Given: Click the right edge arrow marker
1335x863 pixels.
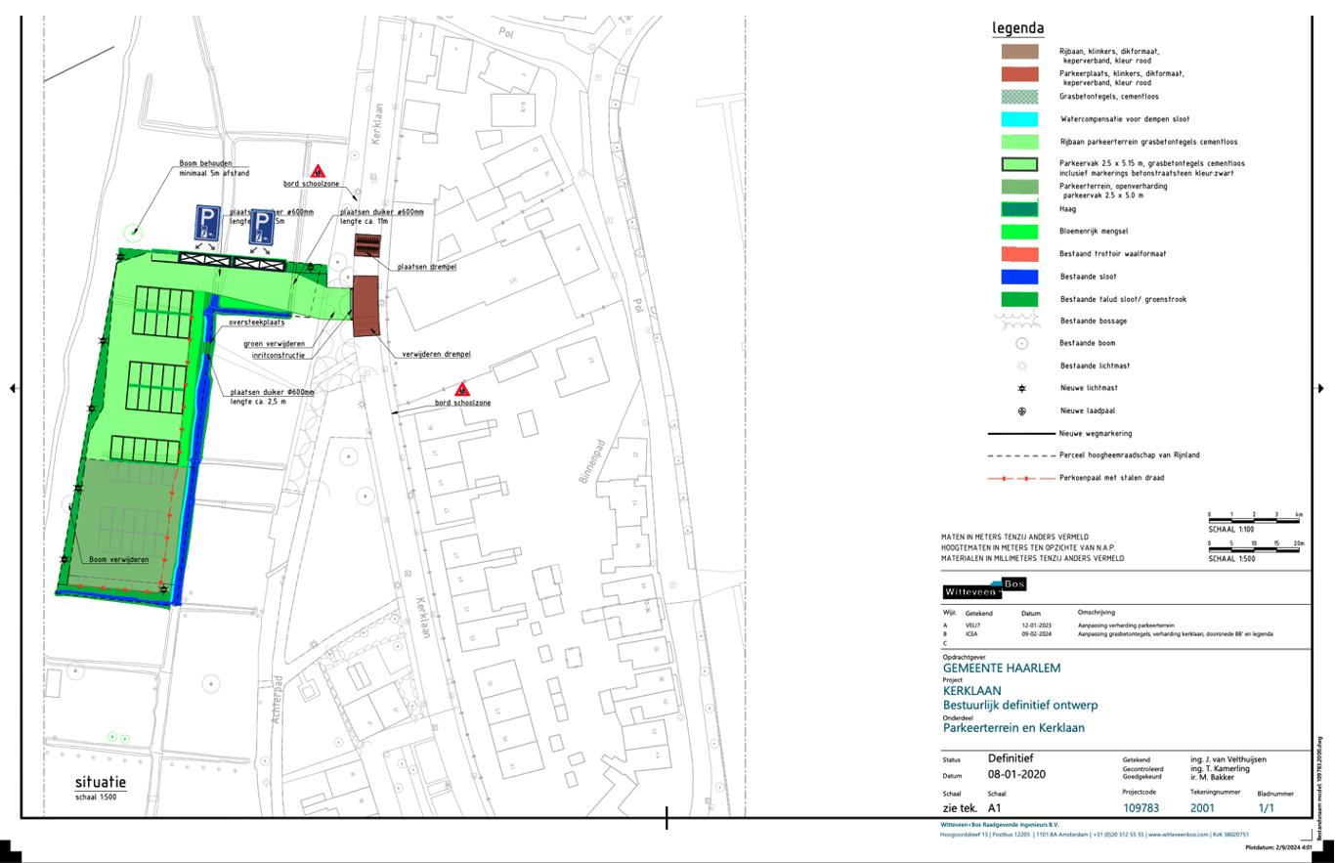Looking at the screenshot, I should (1320, 388).
